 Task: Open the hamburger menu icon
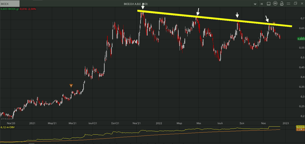288,4
